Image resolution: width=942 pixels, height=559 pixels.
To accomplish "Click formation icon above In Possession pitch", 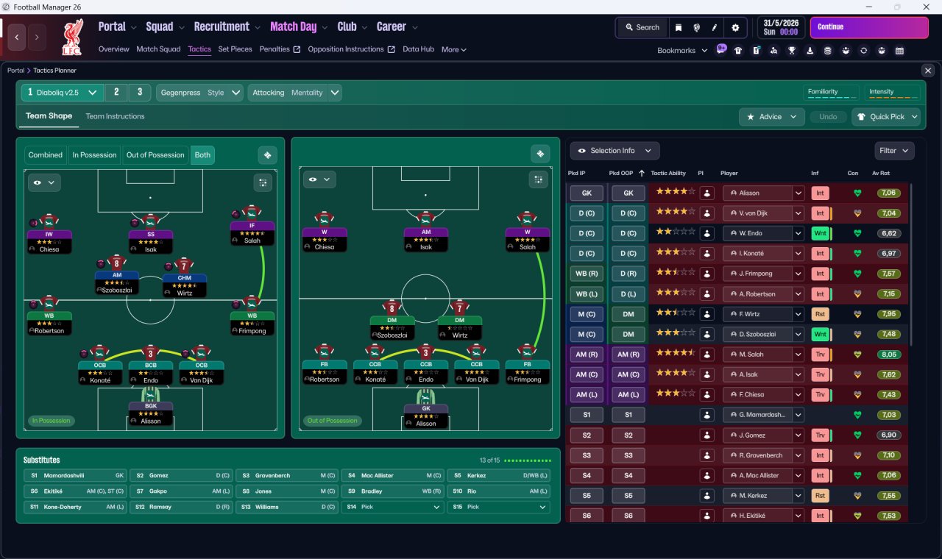I will point(267,155).
